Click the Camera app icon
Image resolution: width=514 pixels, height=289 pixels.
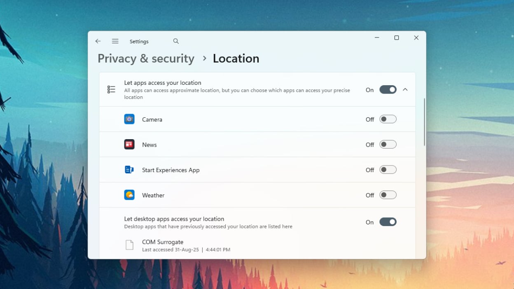[x=129, y=119]
